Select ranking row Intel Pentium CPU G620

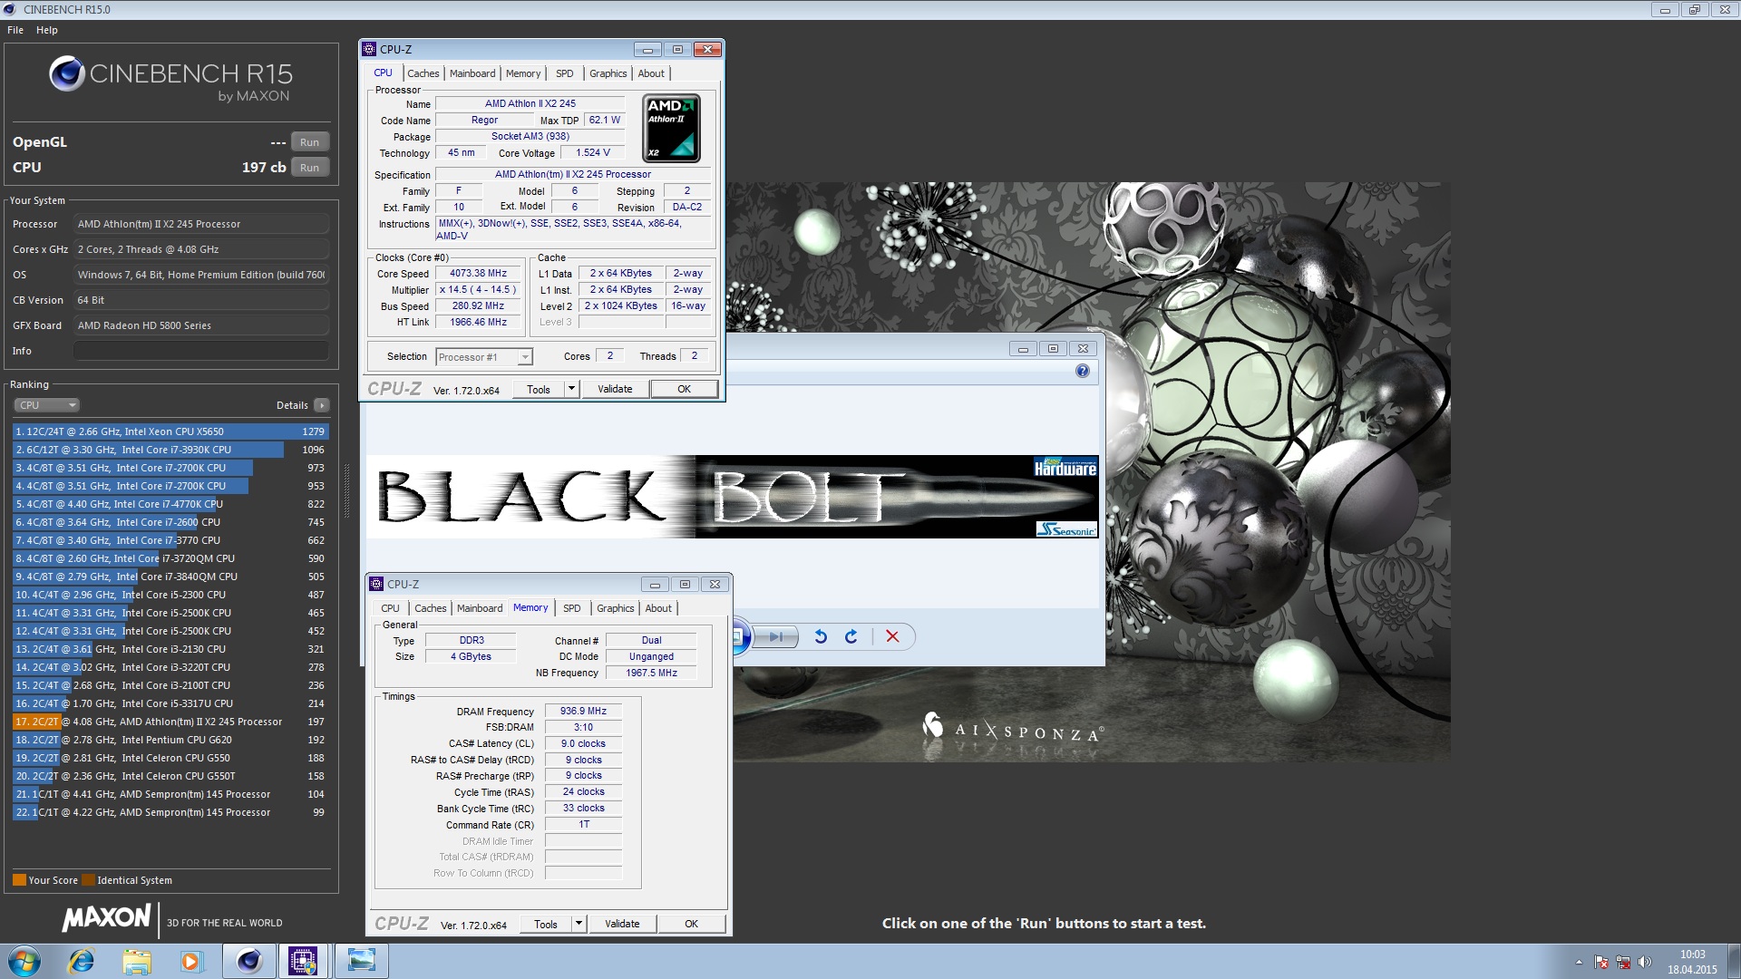tap(170, 740)
